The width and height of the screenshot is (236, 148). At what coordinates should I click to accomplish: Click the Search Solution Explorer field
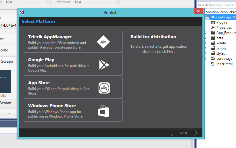pyautogui.click(x=216, y=5)
